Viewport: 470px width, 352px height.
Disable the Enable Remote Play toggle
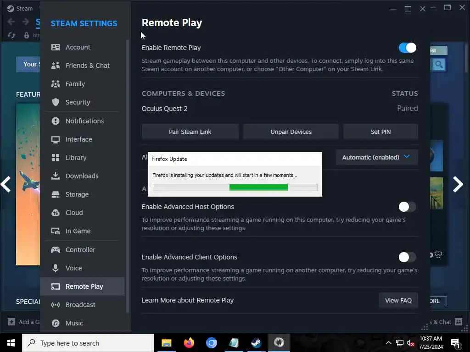tap(407, 48)
